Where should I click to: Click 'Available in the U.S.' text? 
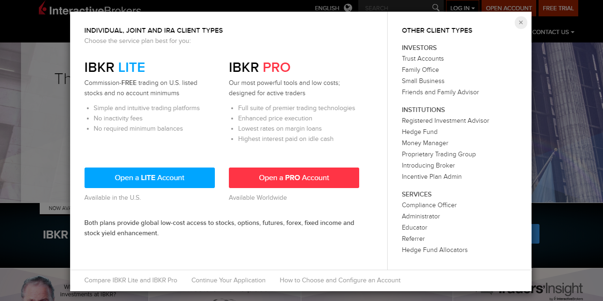click(113, 197)
